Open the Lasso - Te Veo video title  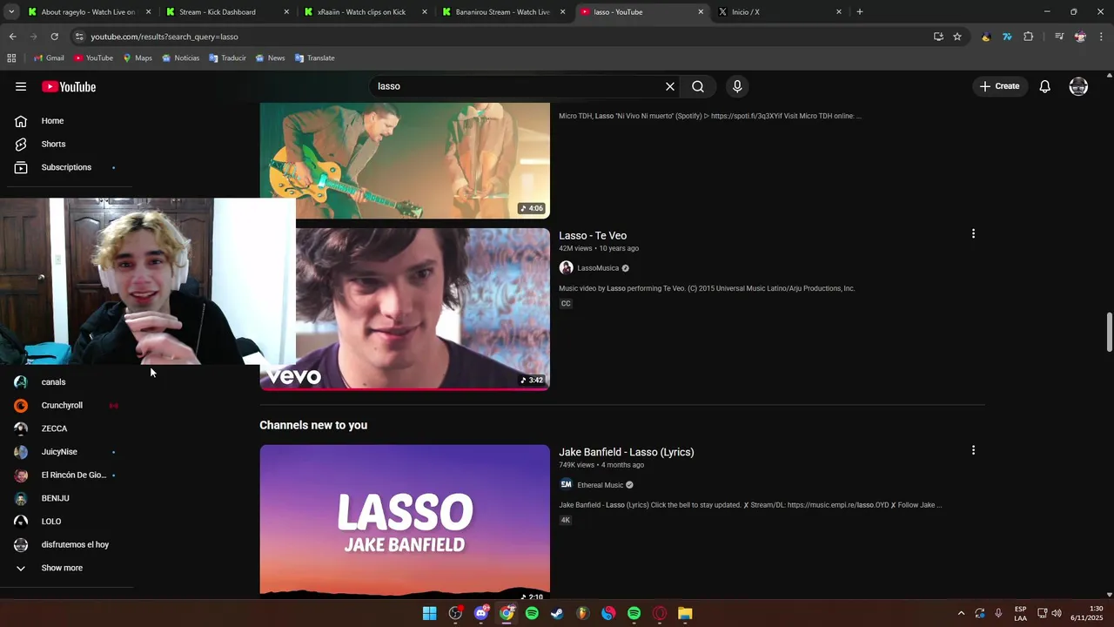coord(593,236)
